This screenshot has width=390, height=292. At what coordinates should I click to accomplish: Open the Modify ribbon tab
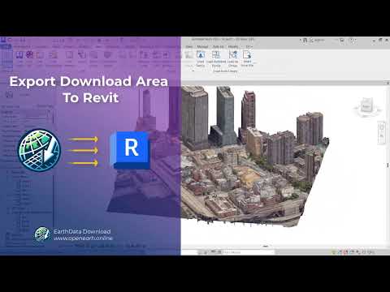(x=233, y=47)
